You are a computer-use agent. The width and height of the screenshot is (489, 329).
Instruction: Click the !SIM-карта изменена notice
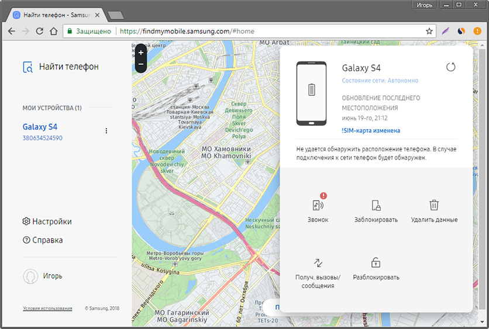point(371,130)
